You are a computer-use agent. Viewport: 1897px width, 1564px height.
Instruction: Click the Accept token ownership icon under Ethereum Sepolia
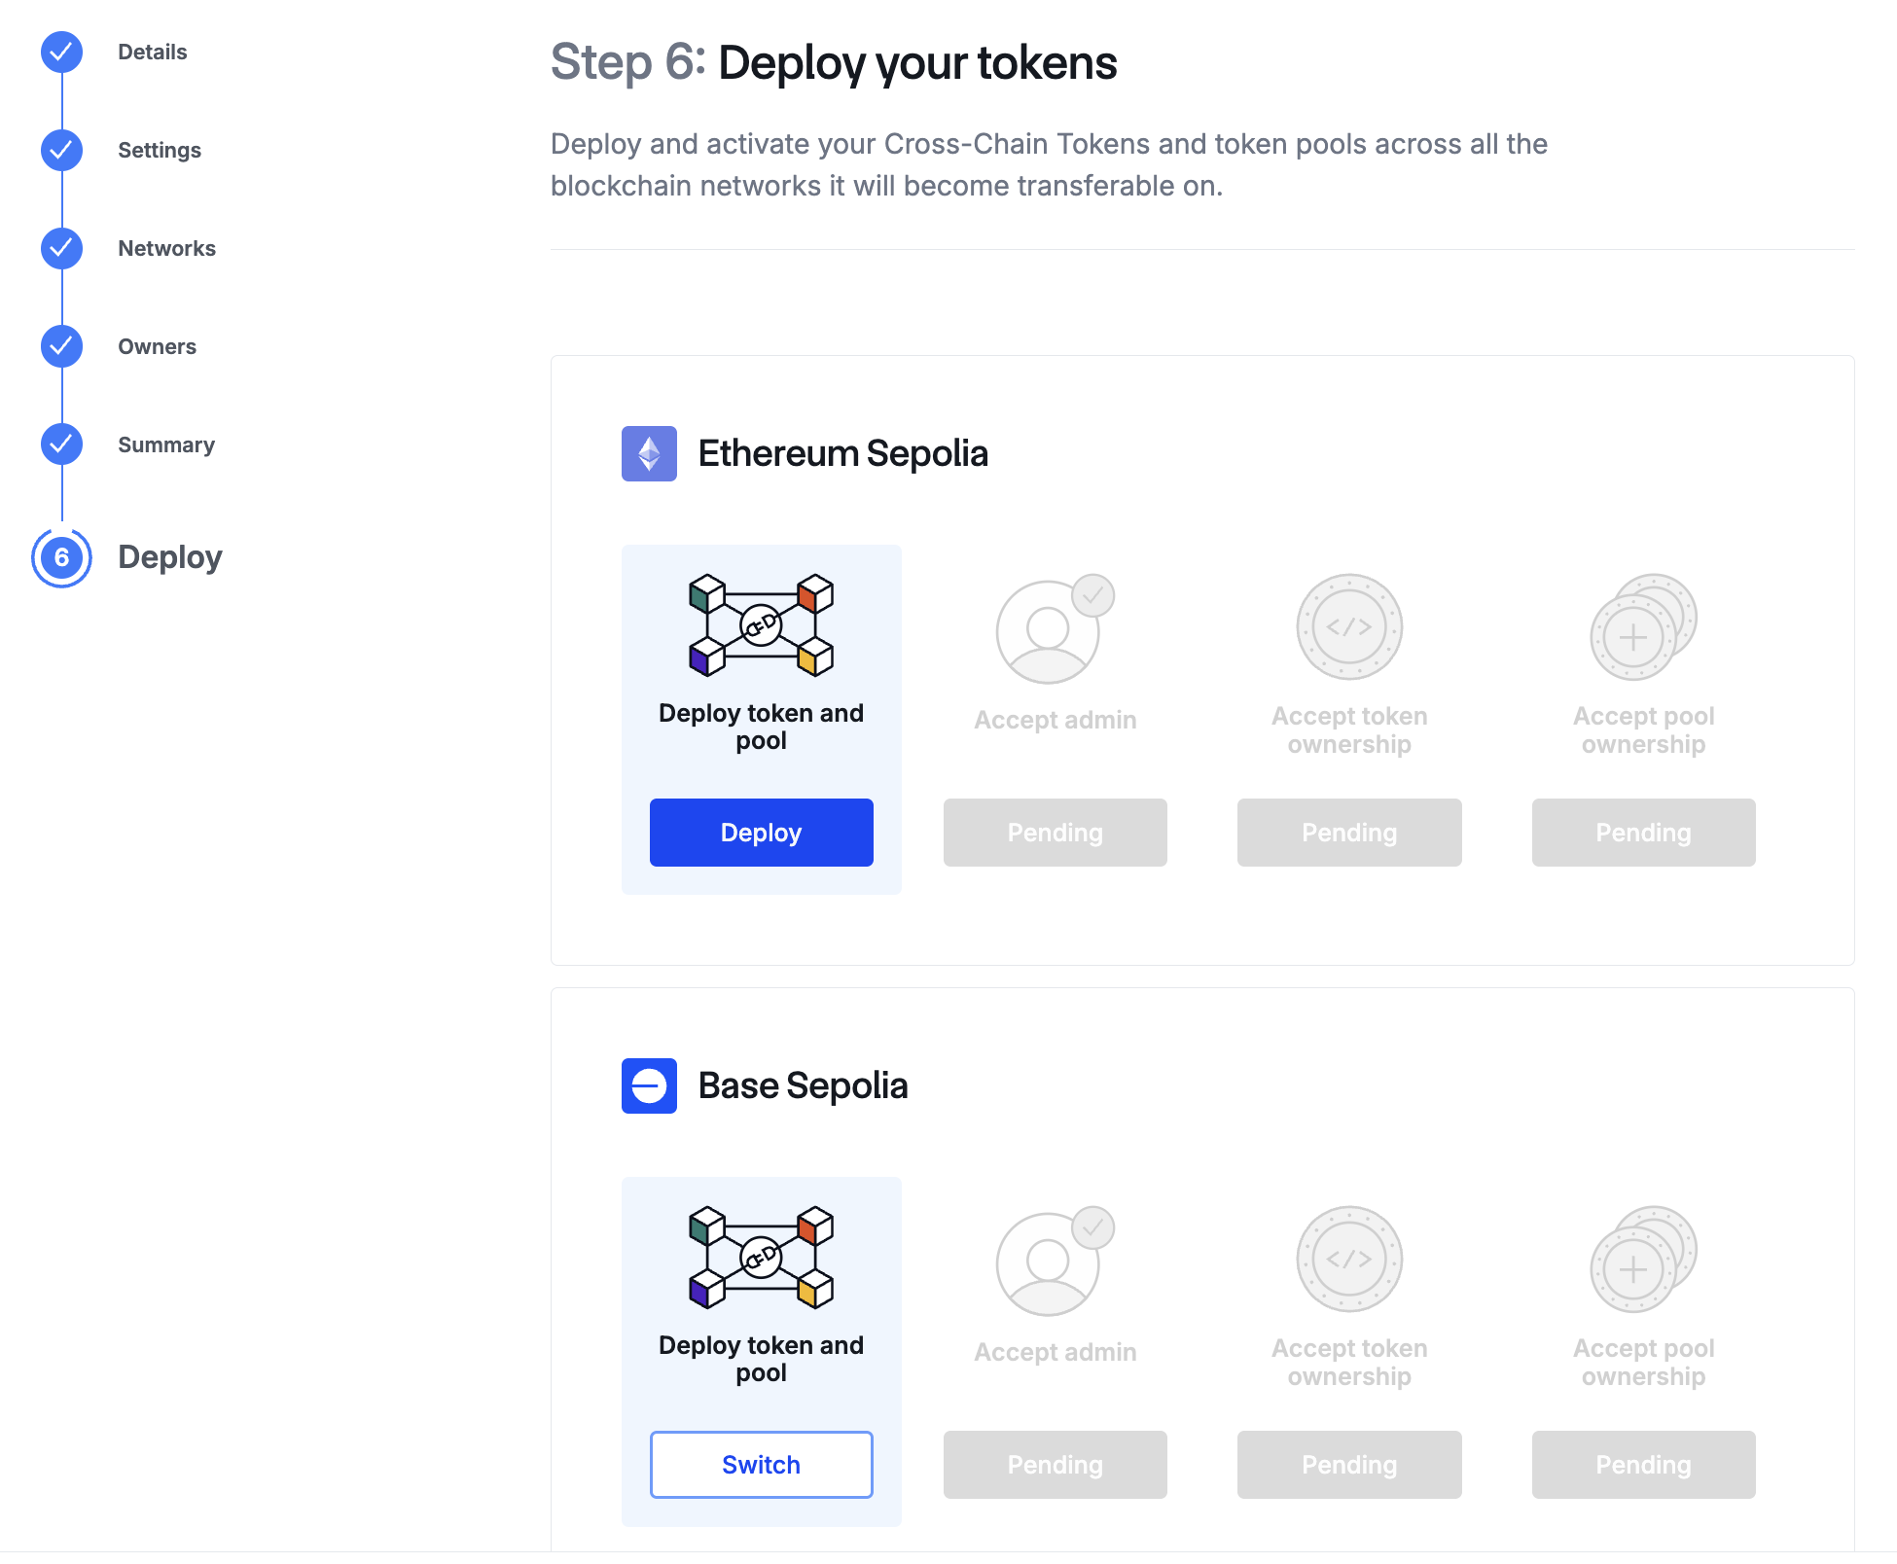point(1348,626)
